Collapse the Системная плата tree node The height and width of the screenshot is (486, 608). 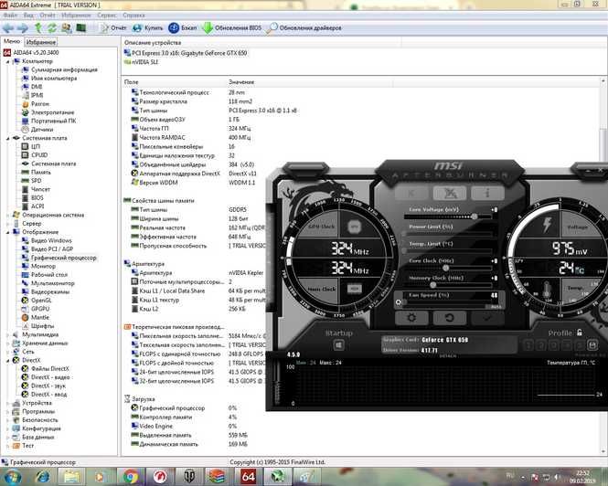(7, 138)
